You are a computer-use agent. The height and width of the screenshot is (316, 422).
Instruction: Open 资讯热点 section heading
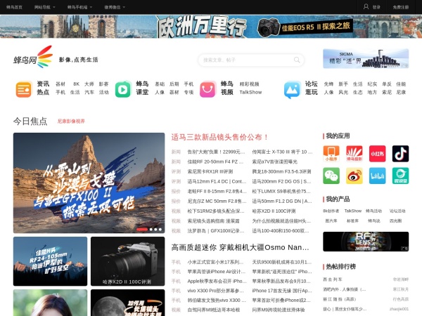[43, 88]
